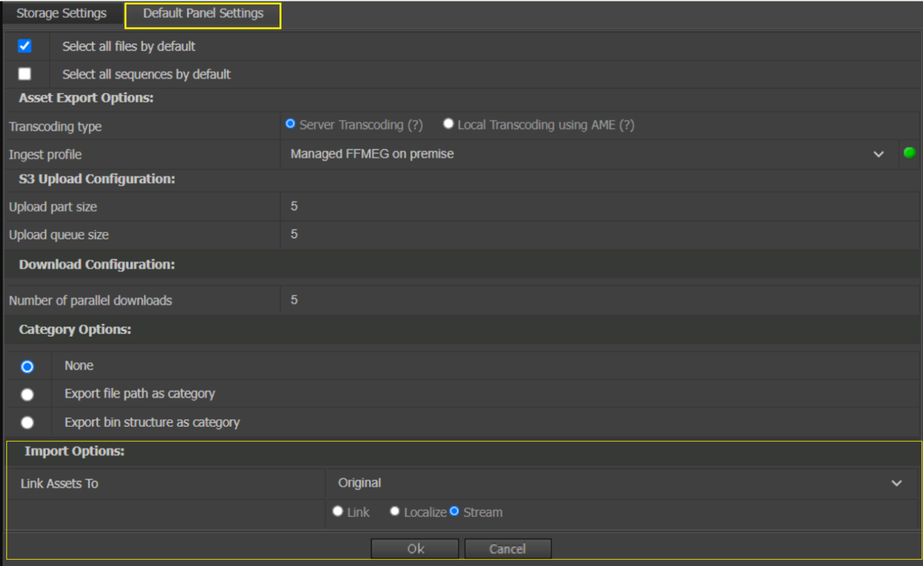Select Export file path as category
Screen dimensions: 923x566
(27, 394)
